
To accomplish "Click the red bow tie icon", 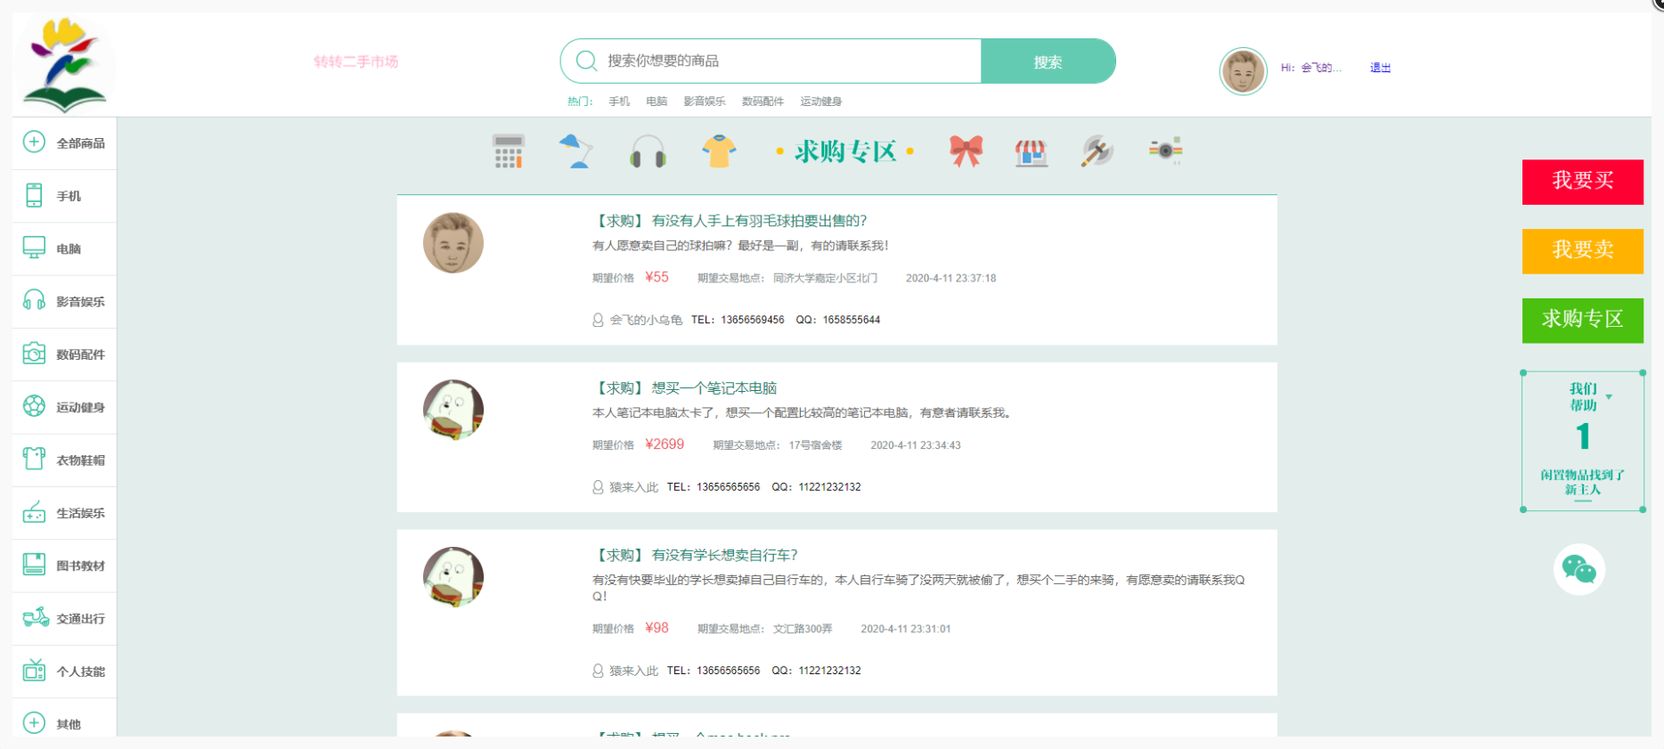I will pyautogui.click(x=966, y=151).
